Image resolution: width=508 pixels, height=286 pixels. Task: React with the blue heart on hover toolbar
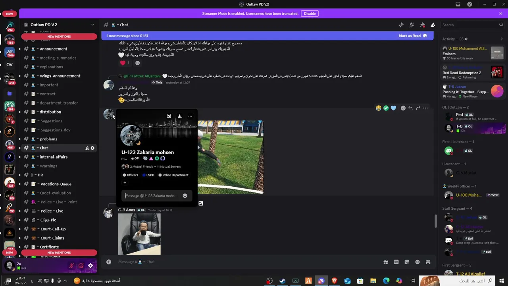click(393, 108)
